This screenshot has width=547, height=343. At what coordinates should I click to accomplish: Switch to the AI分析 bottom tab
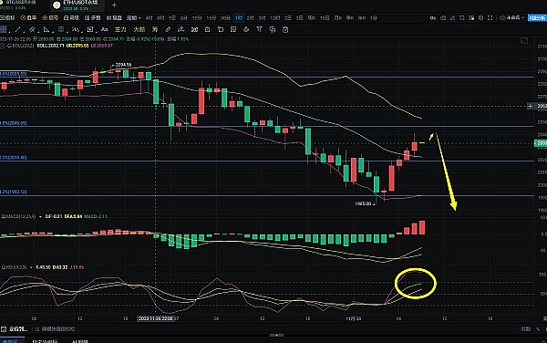pyautogui.click(x=80, y=341)
